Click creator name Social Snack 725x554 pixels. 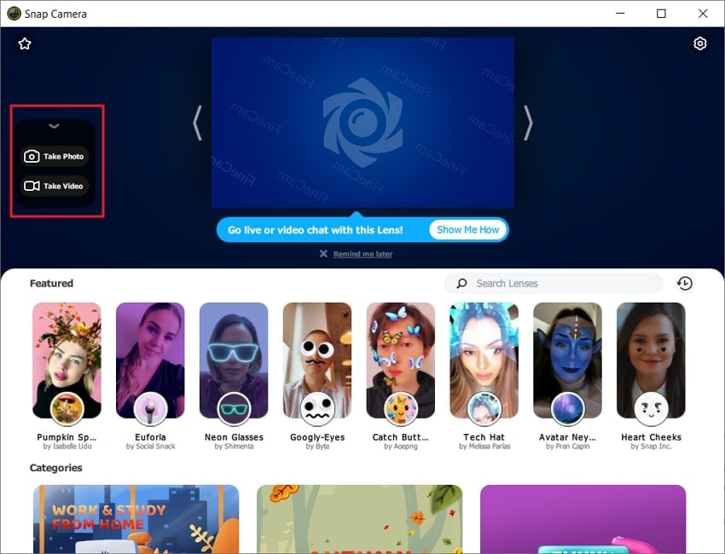155,447
